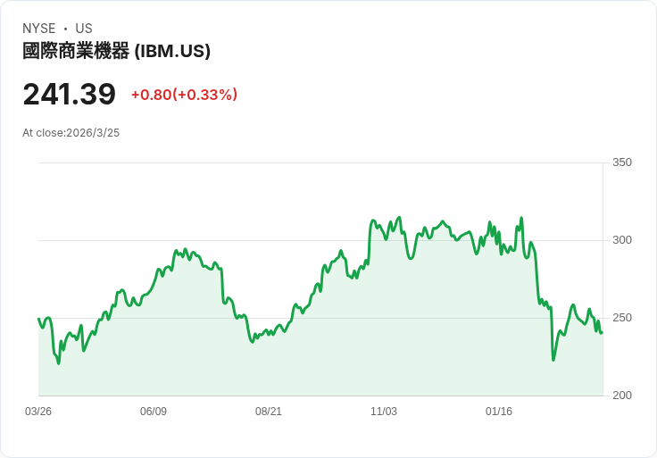657x458 pixels.
Task: Click the chart line's starting point at left
Action: (x=39, y=319)
